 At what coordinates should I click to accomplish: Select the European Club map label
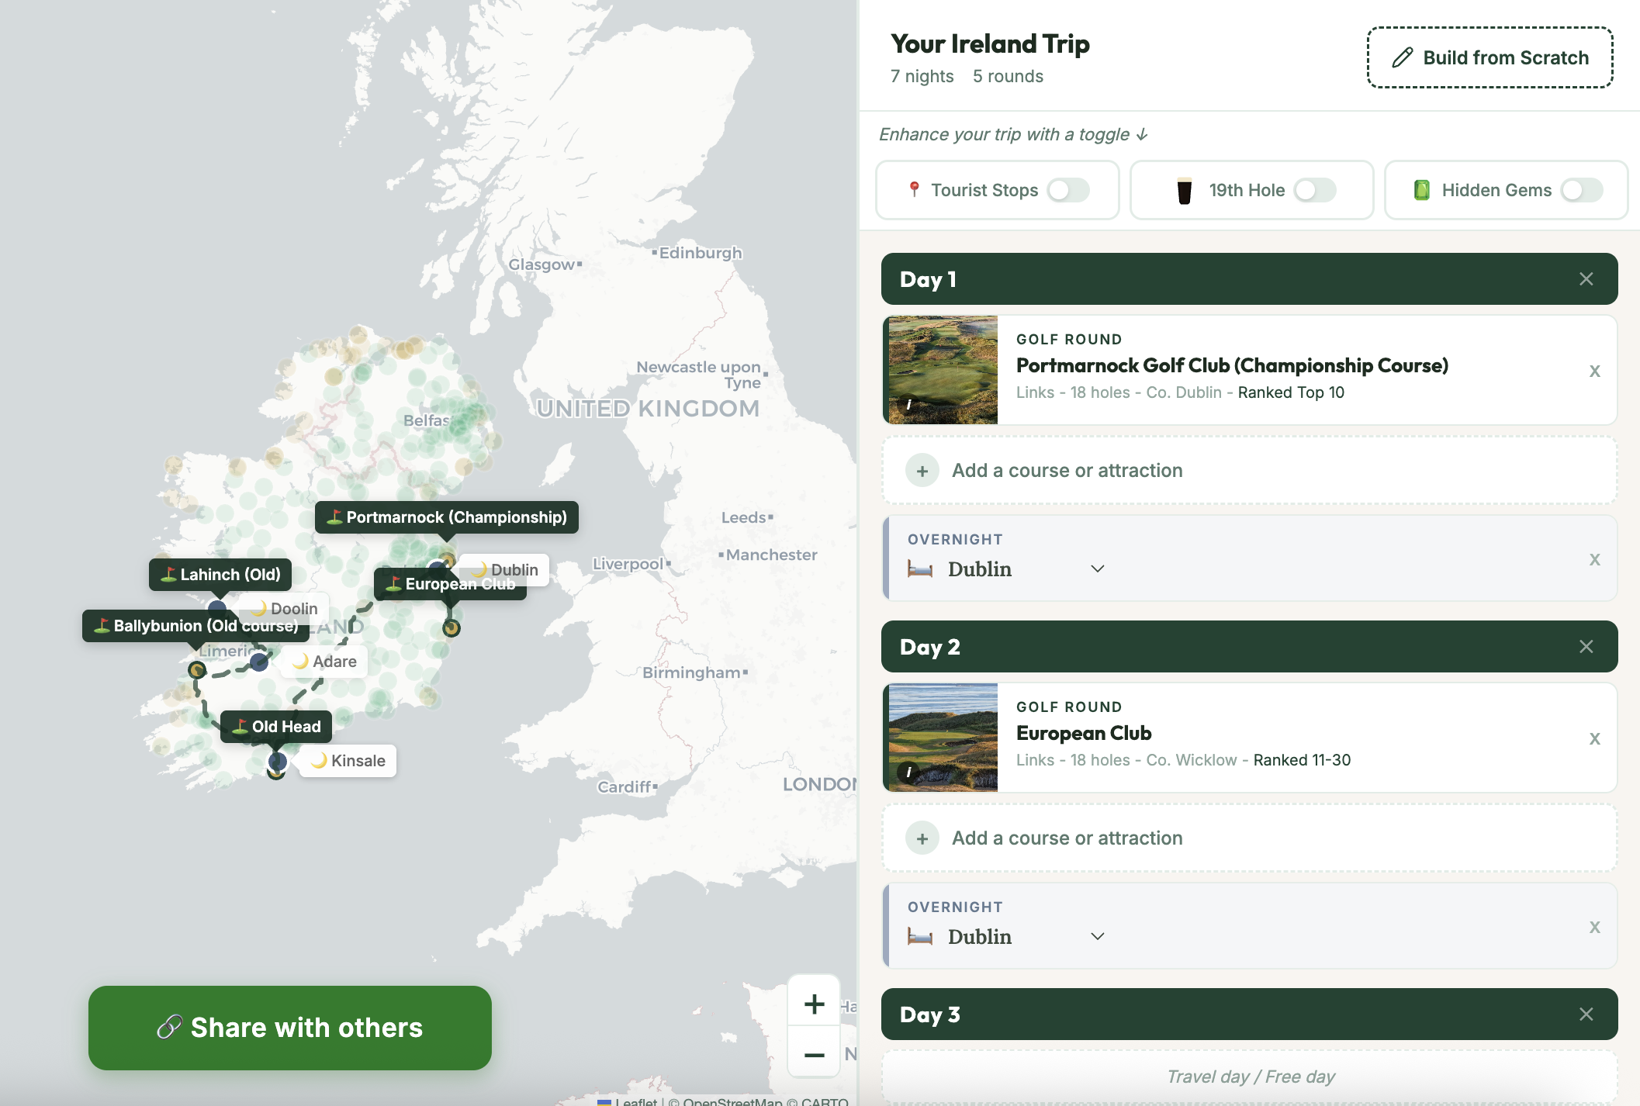point(450,584)
